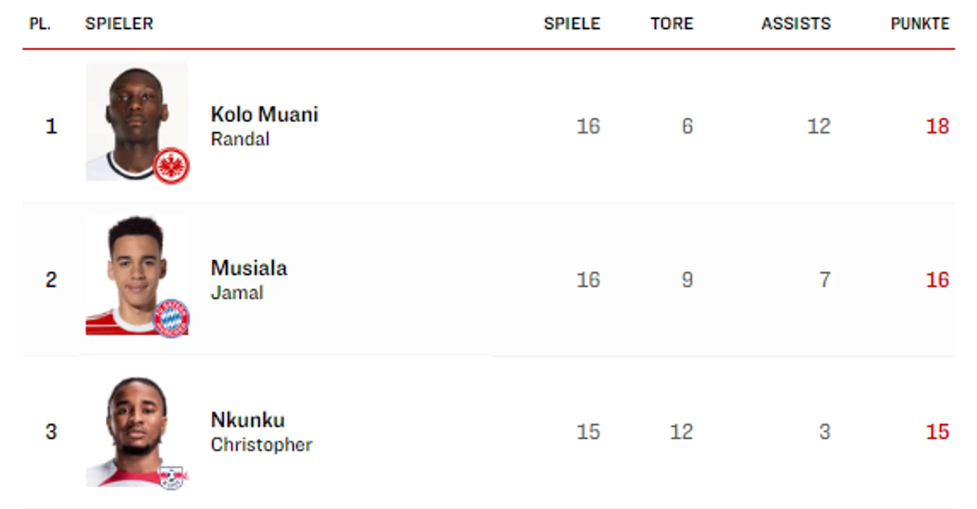Viewport: 977px width, 509px height.
Task: Click first name Randal under Kolo Muani
Action: pyautogui.click(x=240, y=139)
